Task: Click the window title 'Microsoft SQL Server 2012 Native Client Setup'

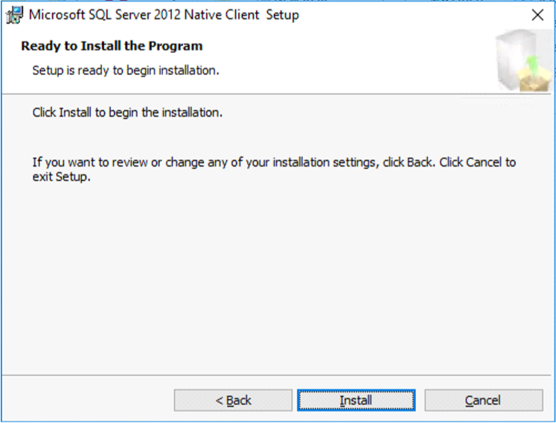Action: [164, 15]
